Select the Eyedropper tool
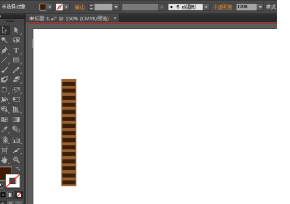The image size is (290, 204). [x=4, y=130]
